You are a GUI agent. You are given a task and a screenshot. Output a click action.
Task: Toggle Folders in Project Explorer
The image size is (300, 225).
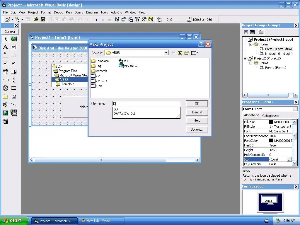(261, 32)
